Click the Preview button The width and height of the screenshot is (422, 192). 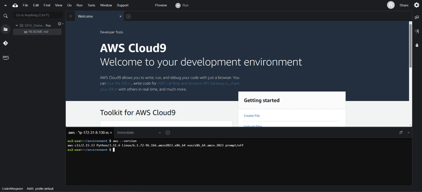coord(161,5)
